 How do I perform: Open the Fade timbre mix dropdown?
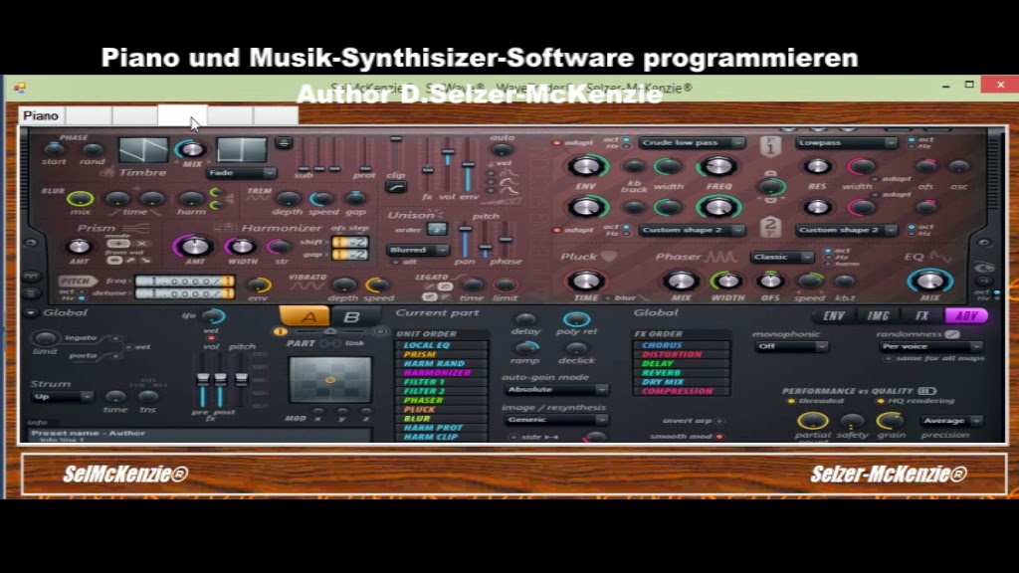(241, 173)
